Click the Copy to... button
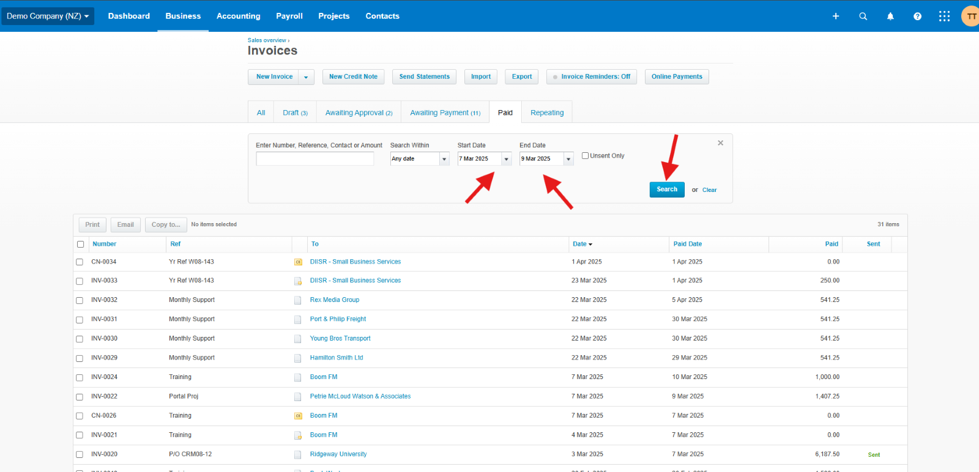This screenshot has height=472, width=979. tap(166, 225)
